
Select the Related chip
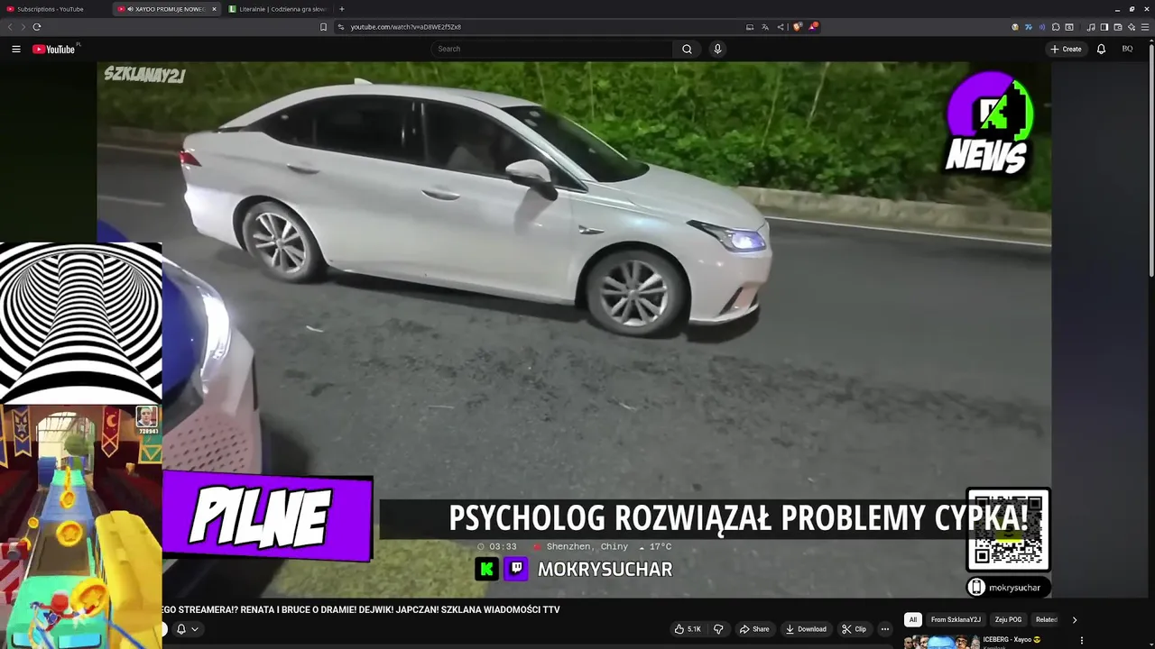coord(1046,619)
